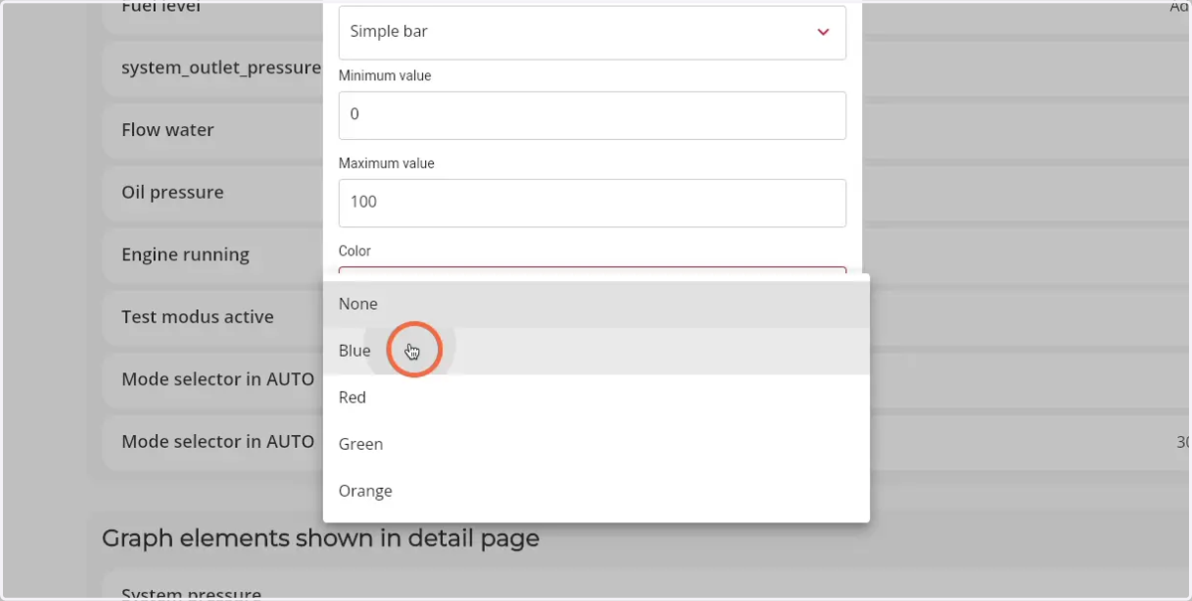Screen dimensions: 1192x601
Task: Select the Test modus active row
Action: (213, 317)
